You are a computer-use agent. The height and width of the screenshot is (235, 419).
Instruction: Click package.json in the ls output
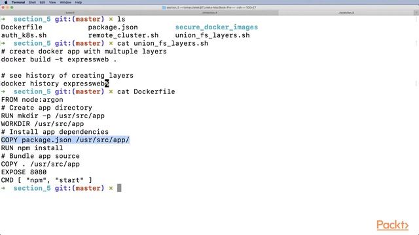(113, 27)
